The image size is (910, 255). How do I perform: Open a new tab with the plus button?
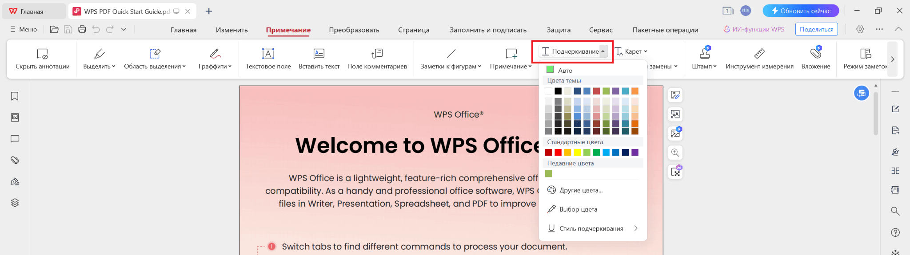click(209, 11)
